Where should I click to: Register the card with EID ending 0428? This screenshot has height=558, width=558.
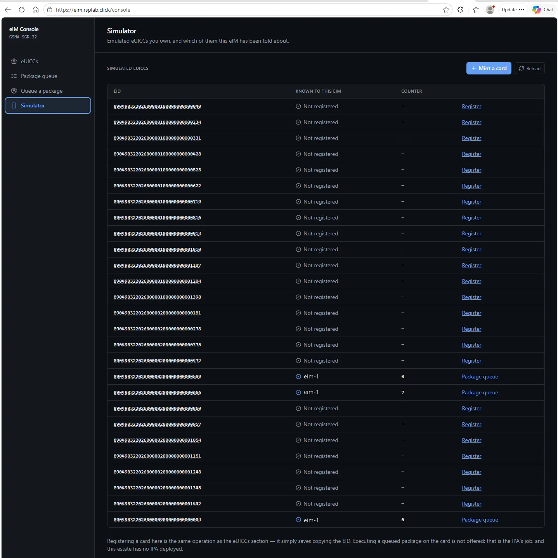click(471, 154)
